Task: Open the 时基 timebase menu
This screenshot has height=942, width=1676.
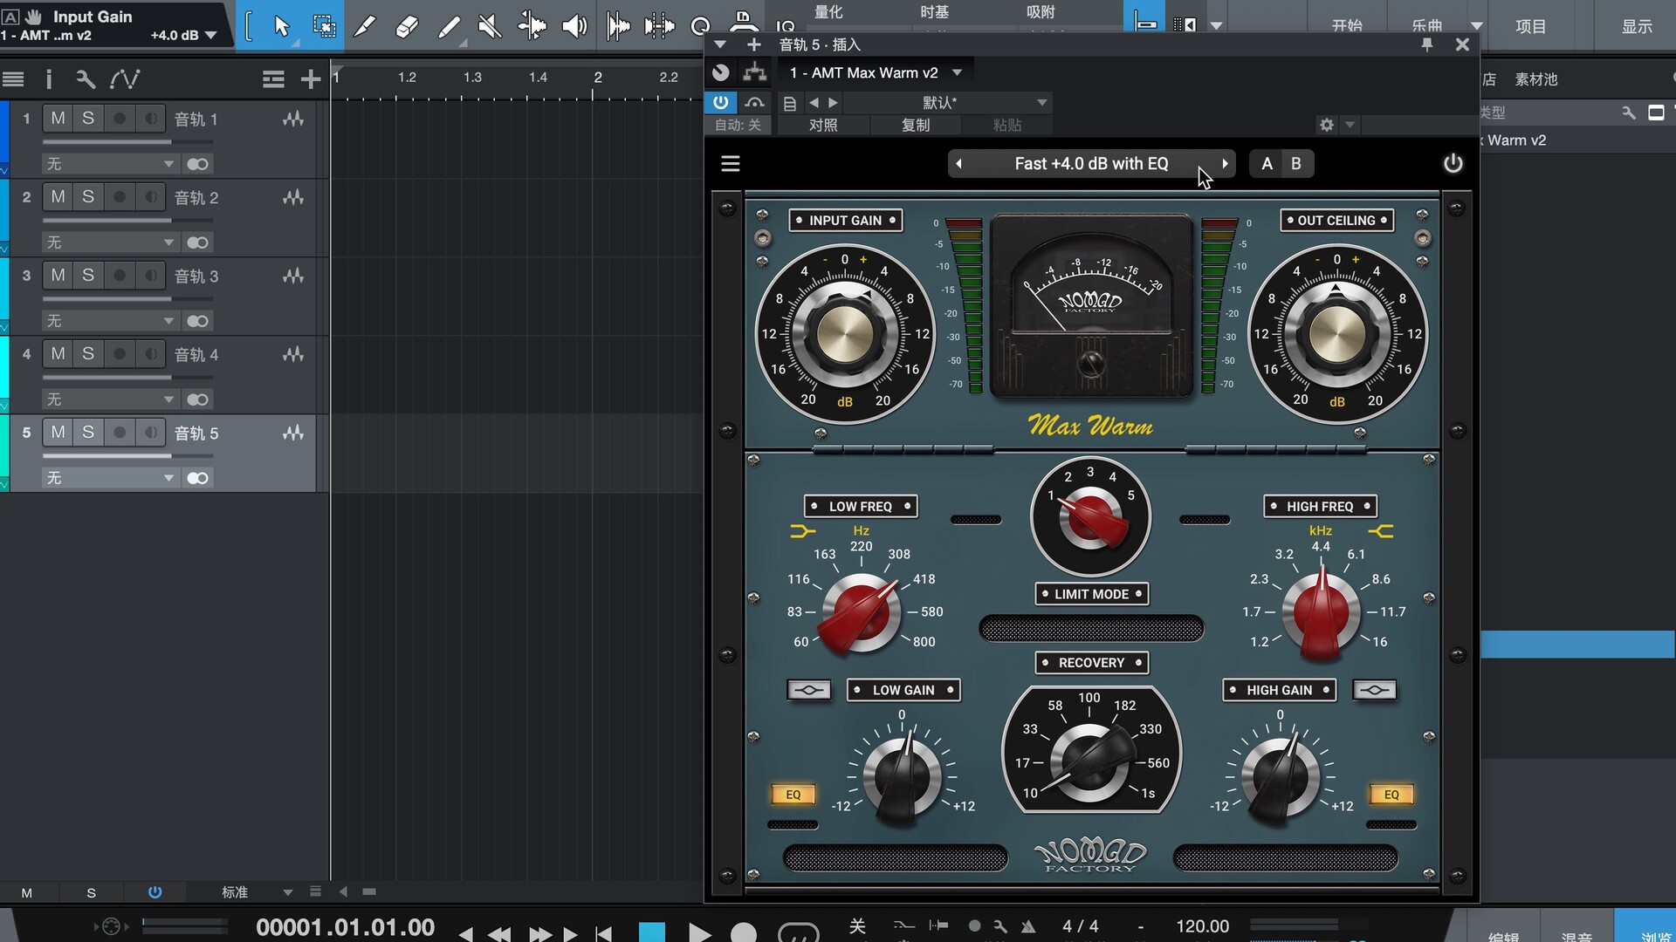Action: click(x=934, y=12)
